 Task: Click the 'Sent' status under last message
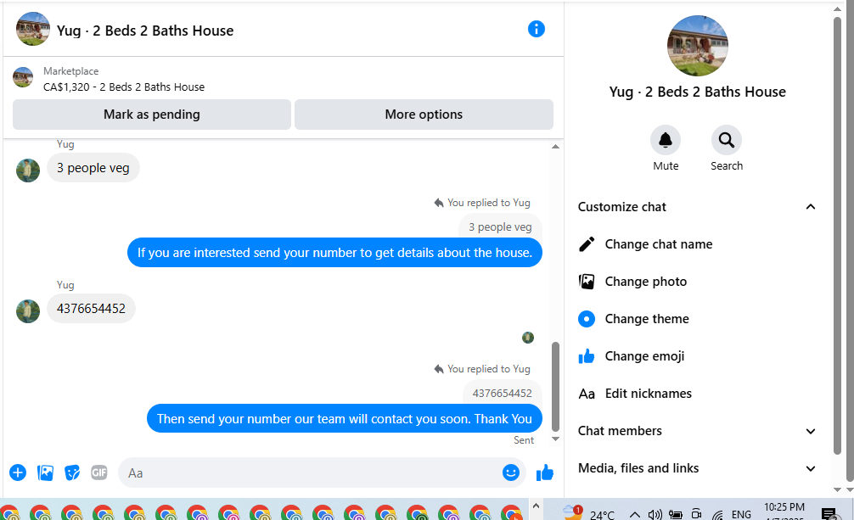click(x=524, y=440)
